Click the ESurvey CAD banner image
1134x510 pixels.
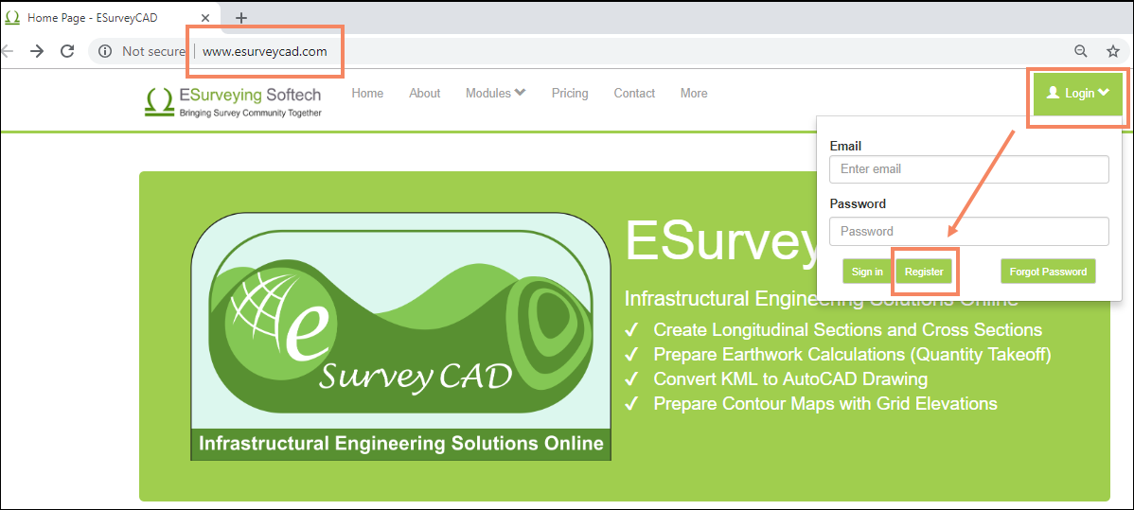(x=401, y=337)
